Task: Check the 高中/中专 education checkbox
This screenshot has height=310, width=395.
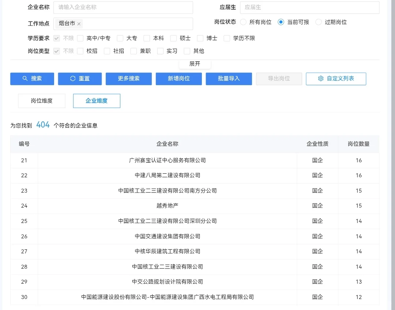Action: coord(80,38)
